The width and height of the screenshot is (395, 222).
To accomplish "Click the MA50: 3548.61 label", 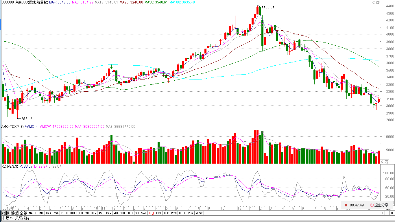I will tap(156, 2).
